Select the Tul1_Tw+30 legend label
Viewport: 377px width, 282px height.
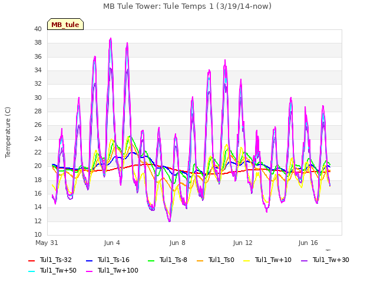click(x=331, y=260)
